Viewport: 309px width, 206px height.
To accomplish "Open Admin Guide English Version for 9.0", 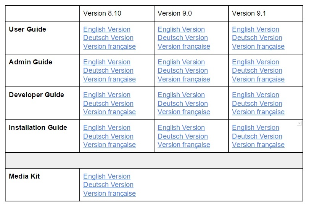I will (x=181, y=62).
